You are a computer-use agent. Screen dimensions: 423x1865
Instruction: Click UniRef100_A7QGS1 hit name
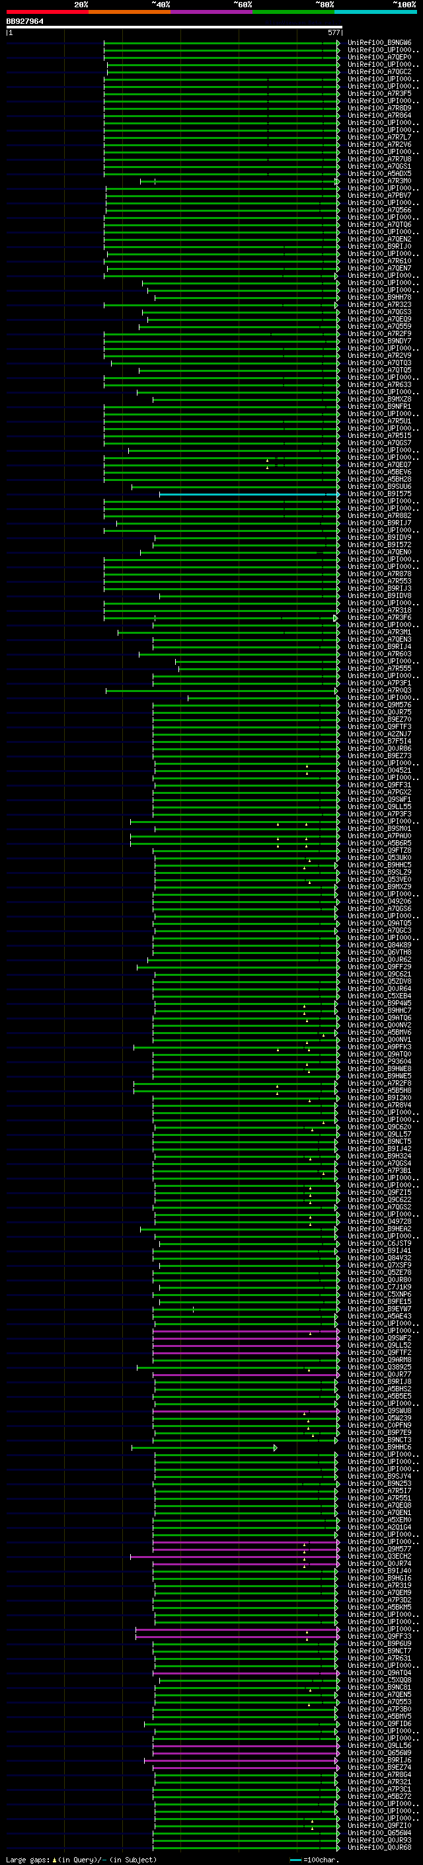(379, 167)
